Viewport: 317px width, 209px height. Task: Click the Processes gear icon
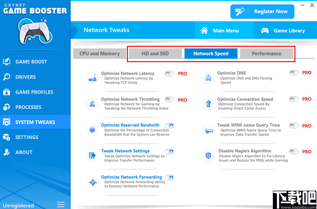[x=7, y=107]
